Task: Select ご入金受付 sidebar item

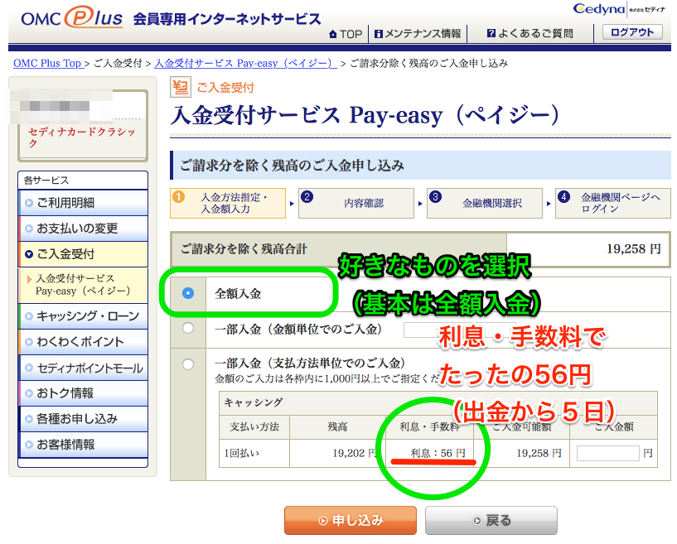Action: pyautogui.click(x=84, y=254)
